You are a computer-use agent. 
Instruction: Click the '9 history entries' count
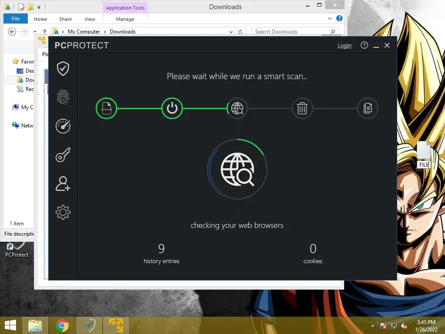162,254
